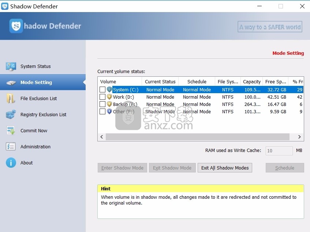This screenshot has height=232, width=310.
Task: Click the About info icon
Action: (x=11, y=163)
